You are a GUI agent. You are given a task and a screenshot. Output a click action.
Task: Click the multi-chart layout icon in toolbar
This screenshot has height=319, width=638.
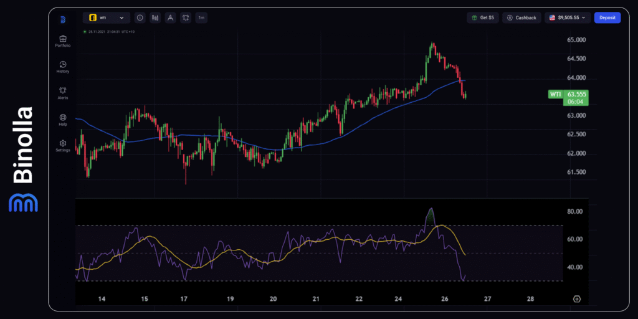186,18
